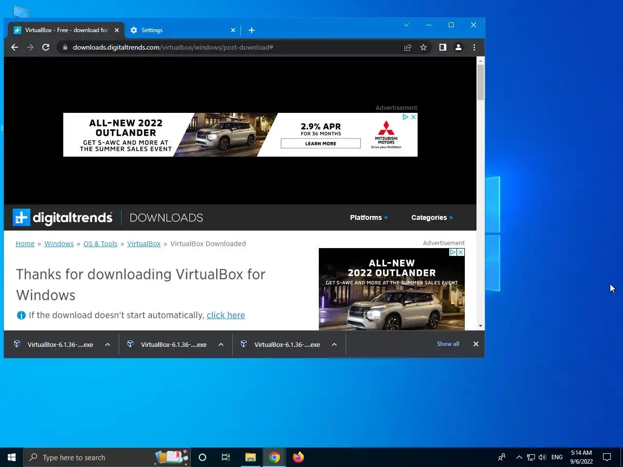Screen dimensions: 623x467
Task: Close the VirtualBox download tab
Action: tap(117, 30)
